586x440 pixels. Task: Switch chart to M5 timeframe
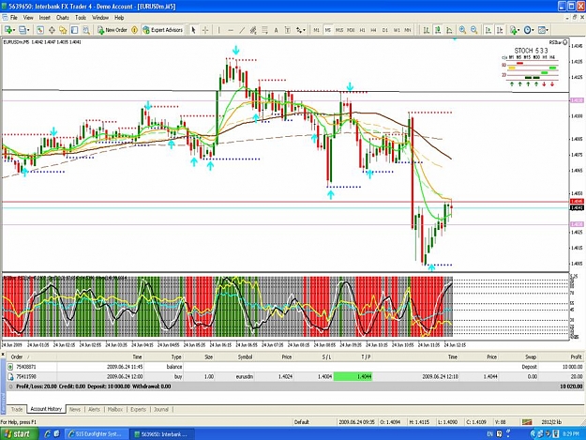[328, 30]
